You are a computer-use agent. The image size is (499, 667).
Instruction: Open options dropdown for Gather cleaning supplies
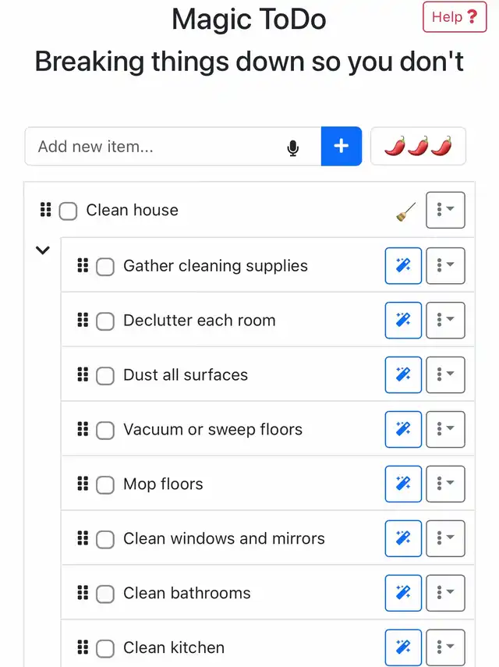pyautogui.click(x=445, y=266)
